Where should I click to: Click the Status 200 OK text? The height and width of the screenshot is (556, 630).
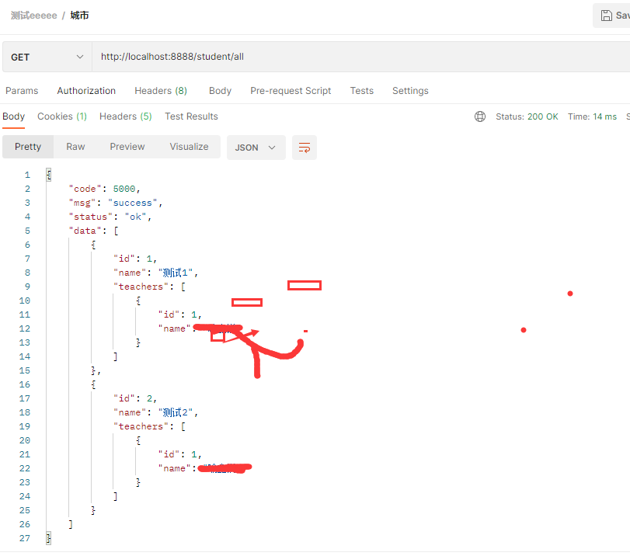pyautogui.click(x=527, y=116)
